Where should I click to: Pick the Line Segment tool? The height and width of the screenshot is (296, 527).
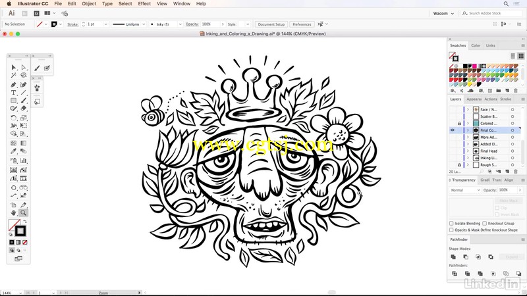point(24,93)
